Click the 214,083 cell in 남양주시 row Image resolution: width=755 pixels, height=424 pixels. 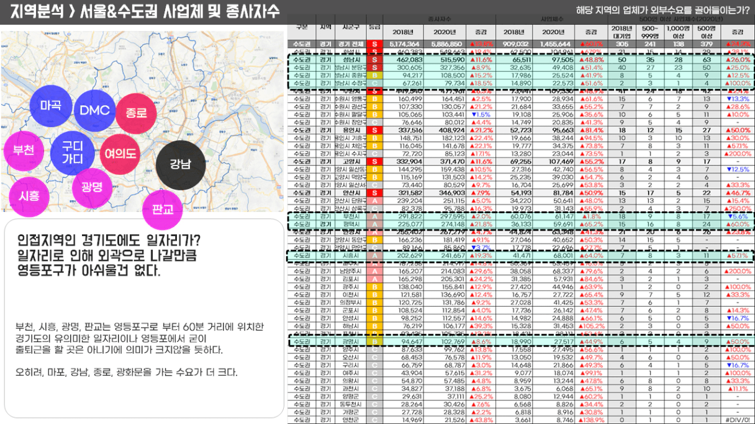[446, 271]
